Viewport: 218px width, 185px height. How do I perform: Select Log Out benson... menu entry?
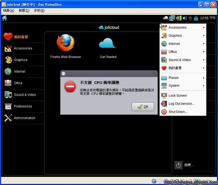pos(183,103)
